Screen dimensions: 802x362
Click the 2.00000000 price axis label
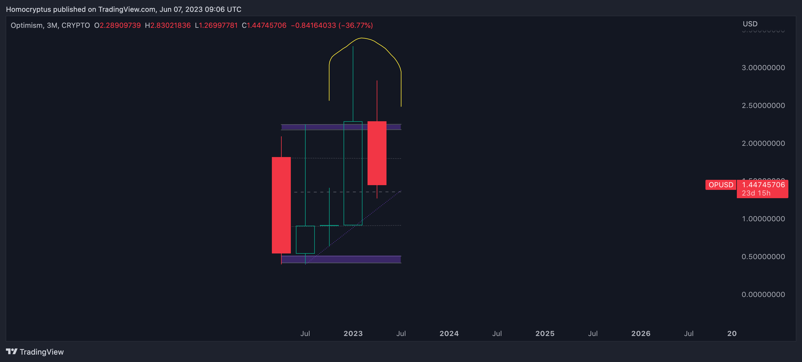point(763,143)
